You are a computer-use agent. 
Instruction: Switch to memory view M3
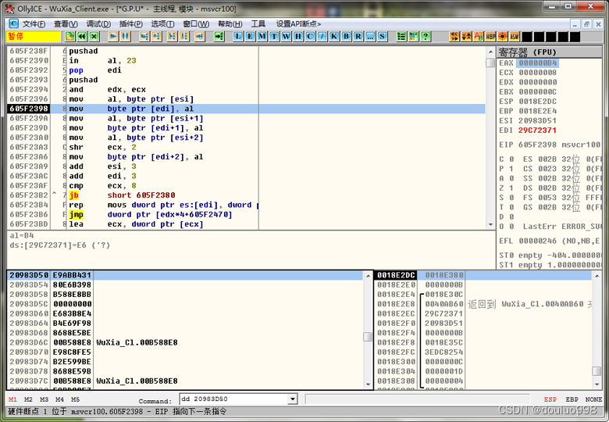point(44,399)
